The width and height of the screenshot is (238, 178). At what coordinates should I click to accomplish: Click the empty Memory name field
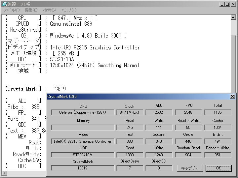click(83, 128)
